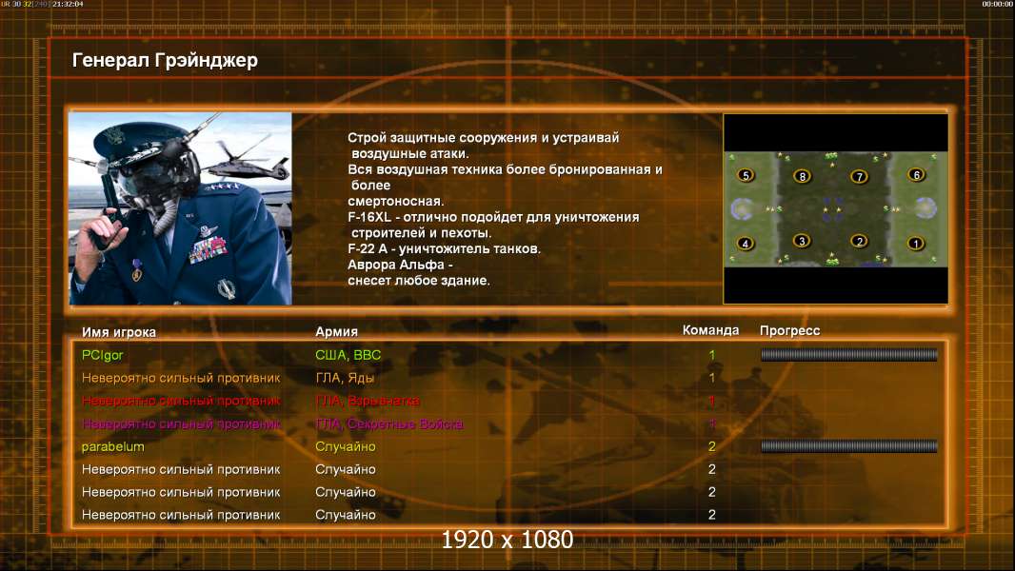
Task: Select start position 4 on the minimap
Action: (746, 244)
